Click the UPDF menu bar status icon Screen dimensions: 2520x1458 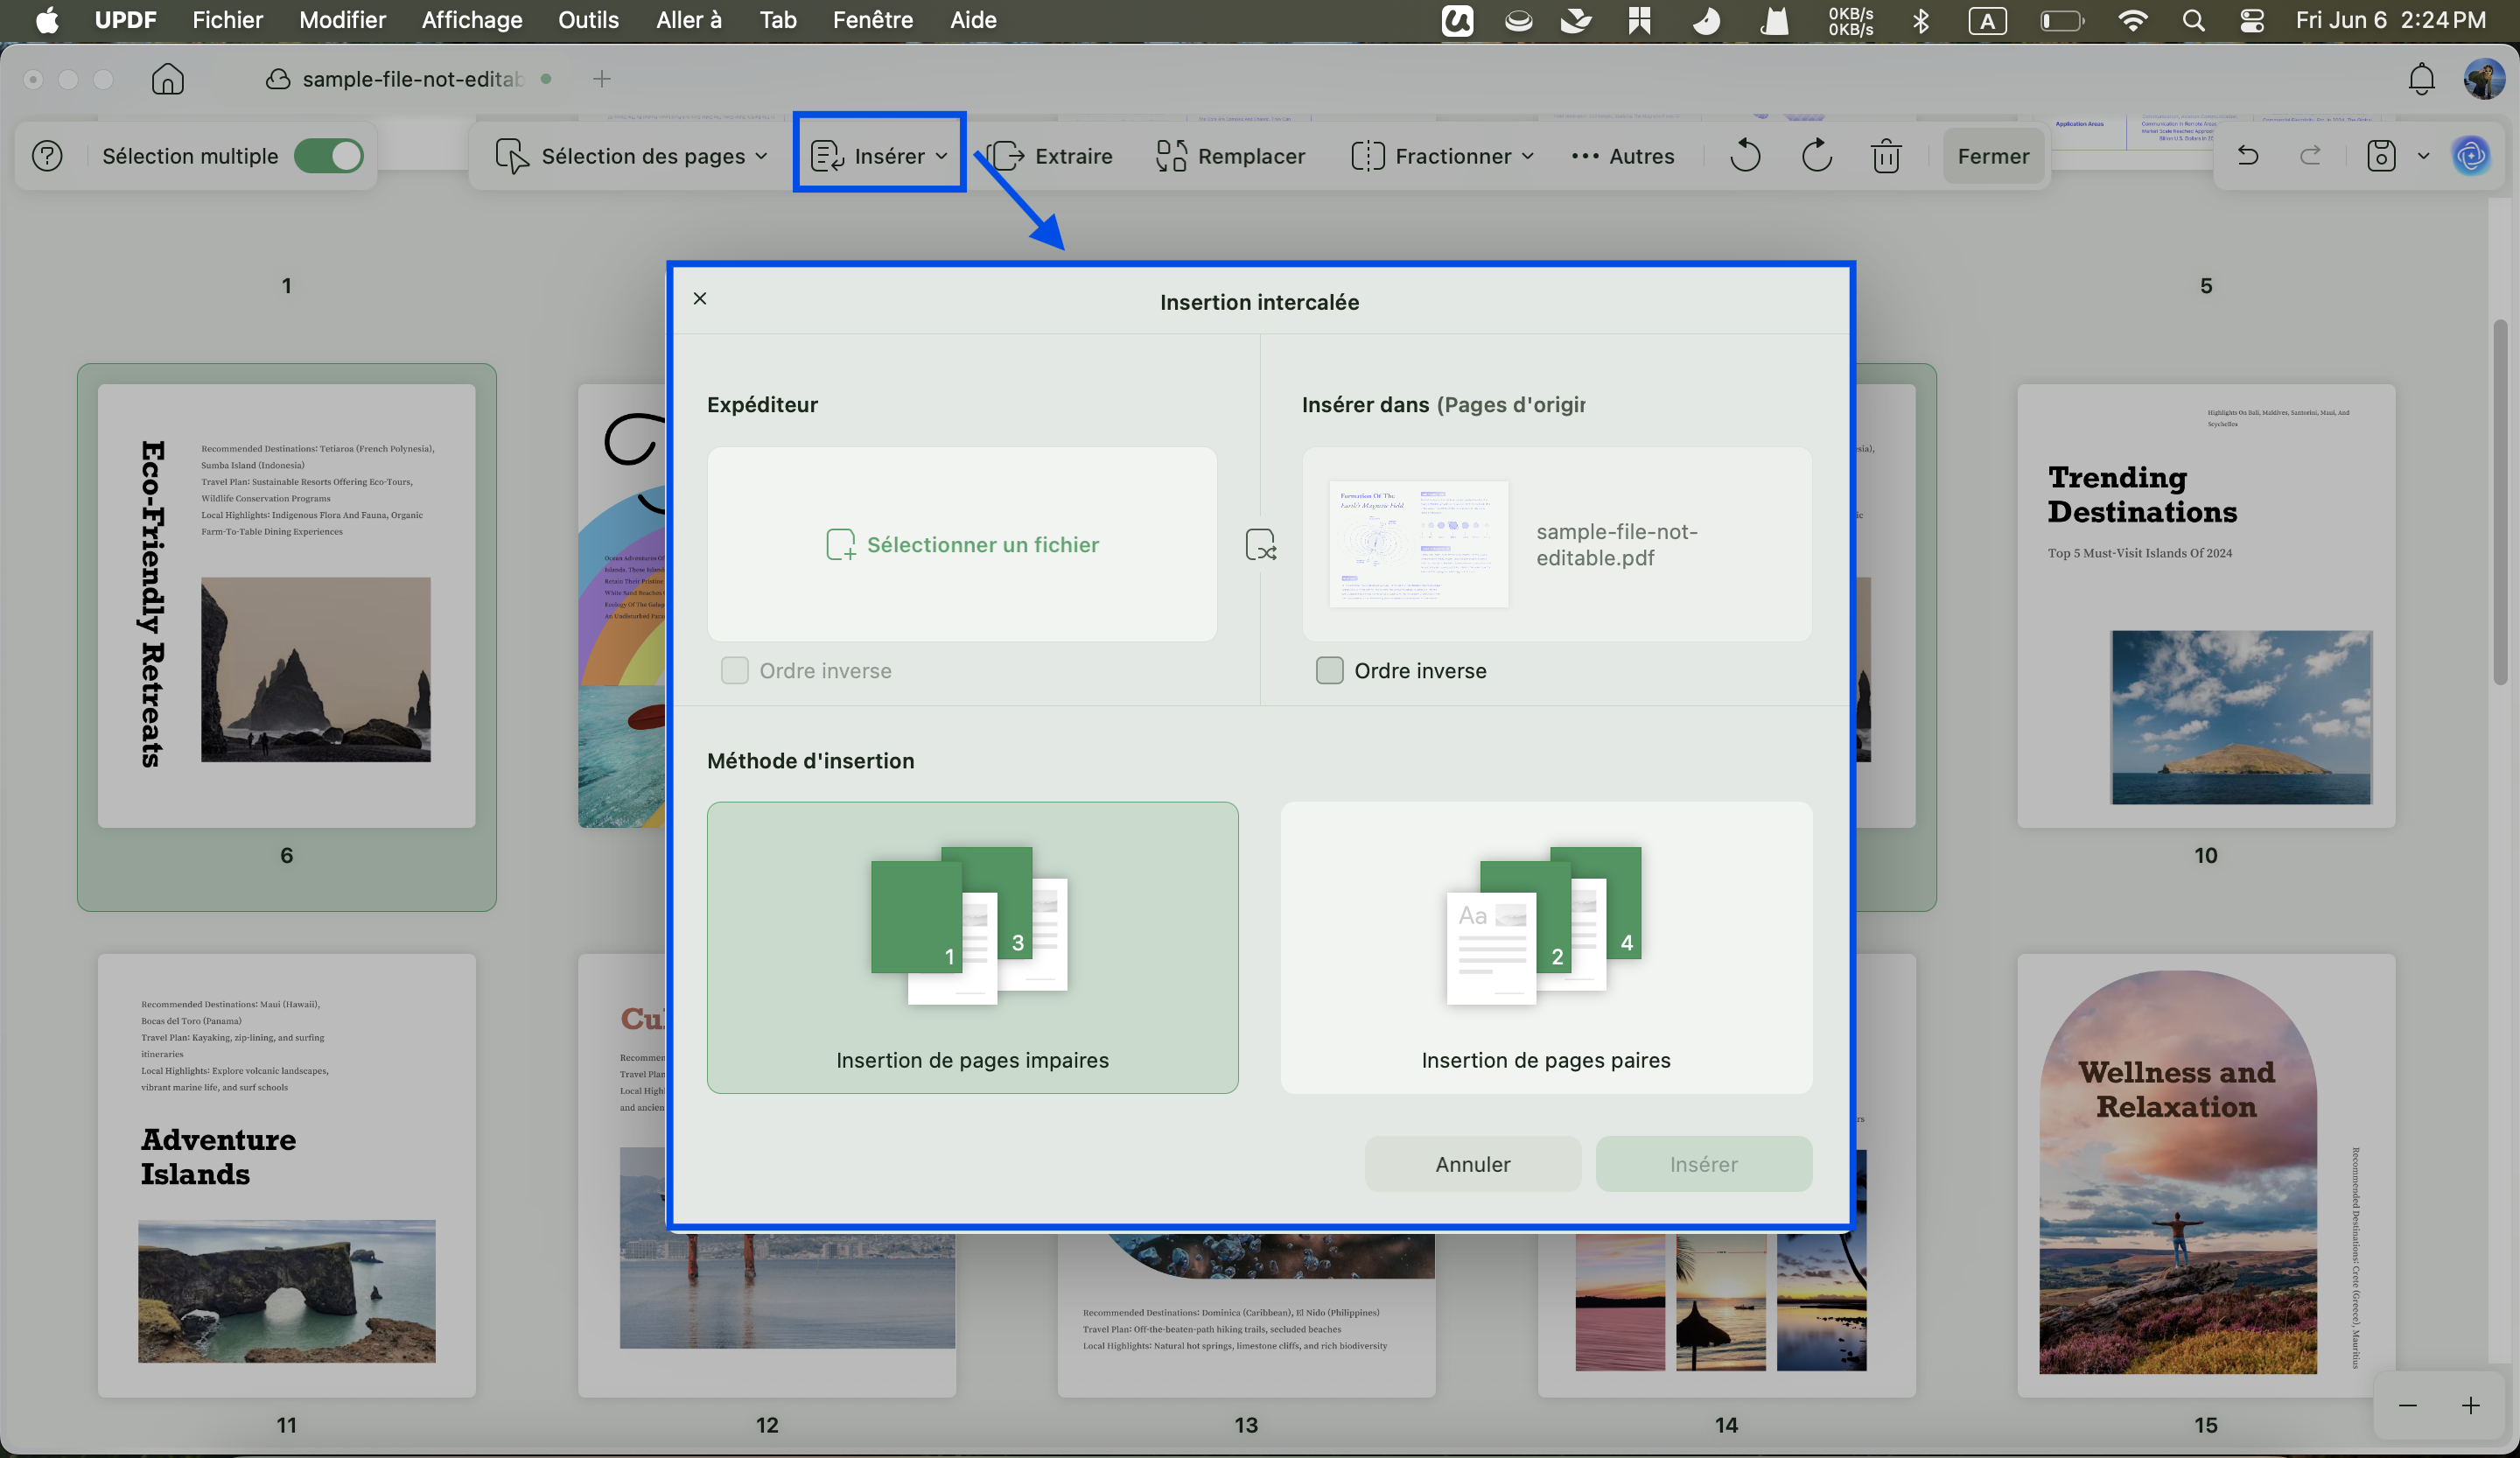pos(1457,20)
